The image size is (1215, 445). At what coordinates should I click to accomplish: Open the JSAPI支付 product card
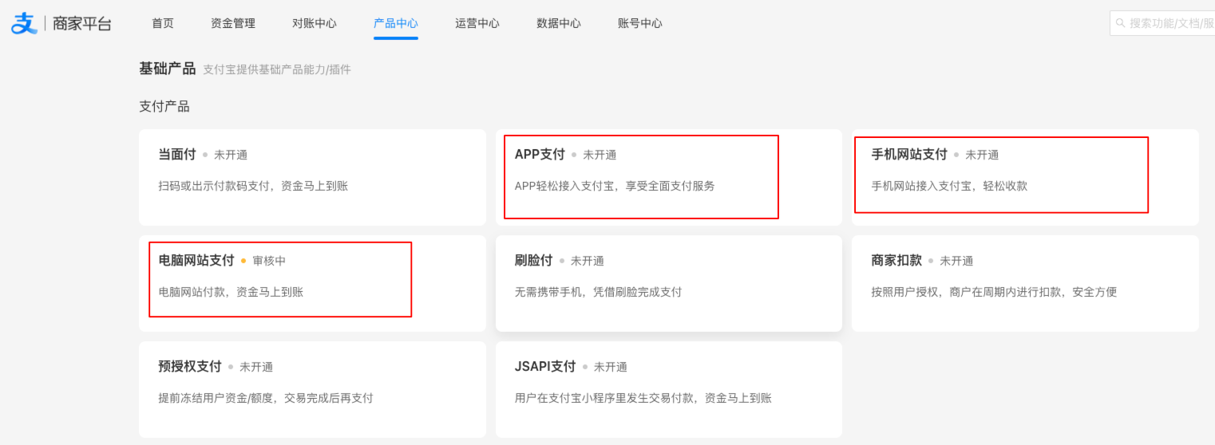point(669,389)
